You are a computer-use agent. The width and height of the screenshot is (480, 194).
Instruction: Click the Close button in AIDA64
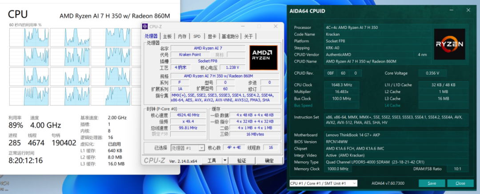pyautogui.click(x=460, y=183)
